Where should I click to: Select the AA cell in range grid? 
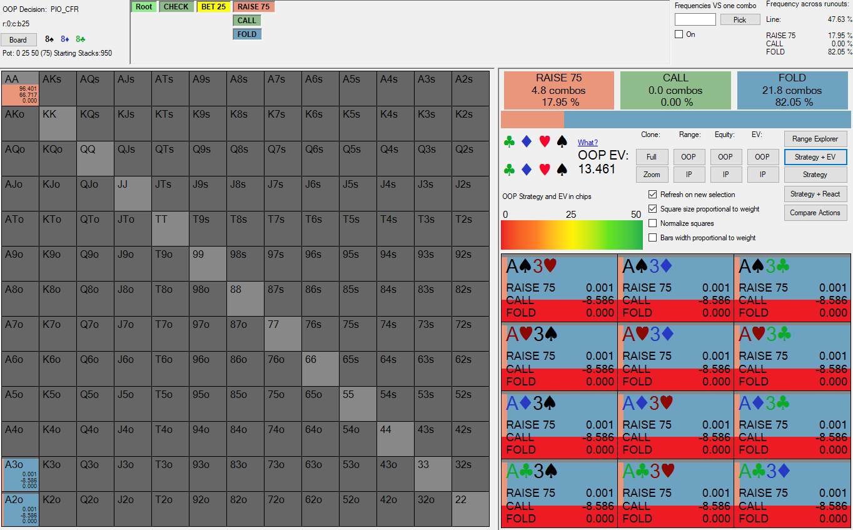click(20, 88)
